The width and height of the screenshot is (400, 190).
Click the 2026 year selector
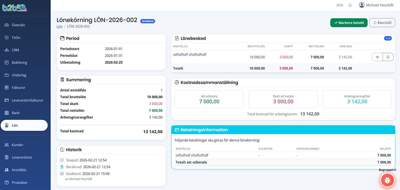point(339,5)
